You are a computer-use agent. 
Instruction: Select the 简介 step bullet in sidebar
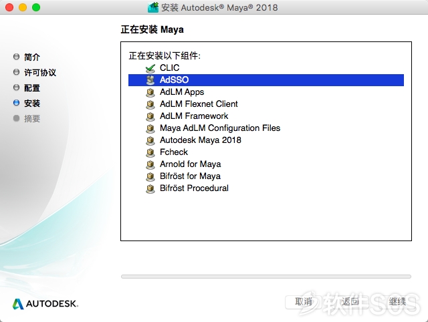pyautogui.click(x=16, y=57)
